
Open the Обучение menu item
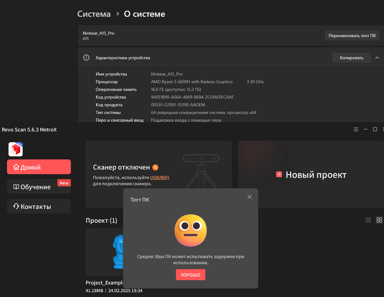[39, 187]
